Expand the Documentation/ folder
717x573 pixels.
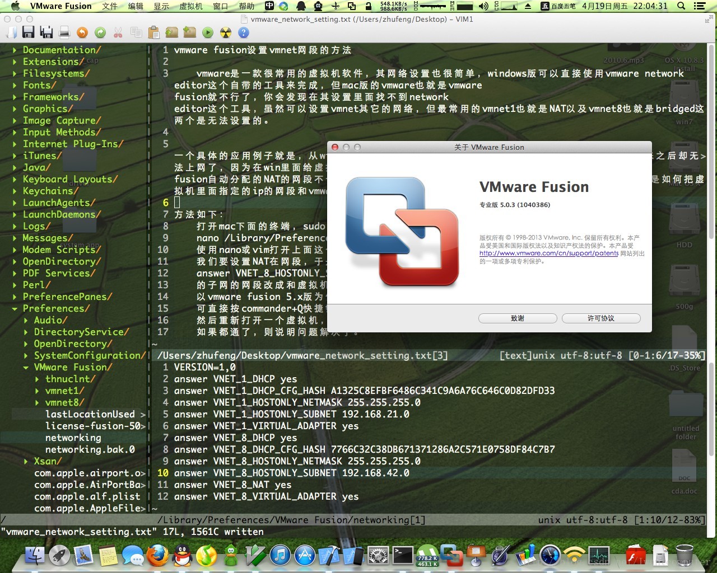(15, 50)
